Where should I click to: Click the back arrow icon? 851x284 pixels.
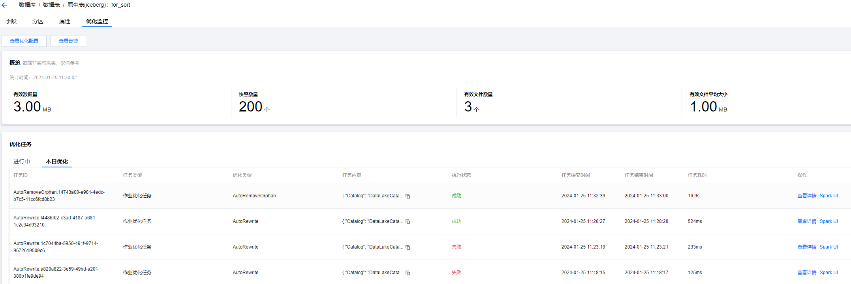pos(5,5)
